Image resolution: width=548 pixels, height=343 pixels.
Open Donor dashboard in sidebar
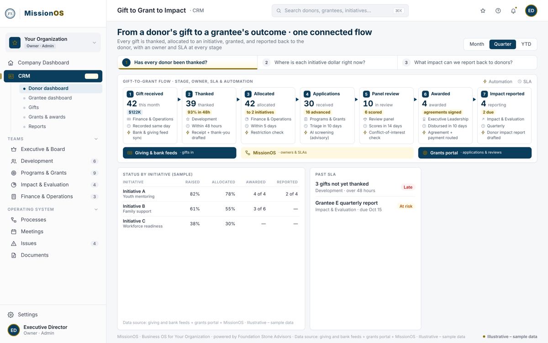tap(61, 88)
